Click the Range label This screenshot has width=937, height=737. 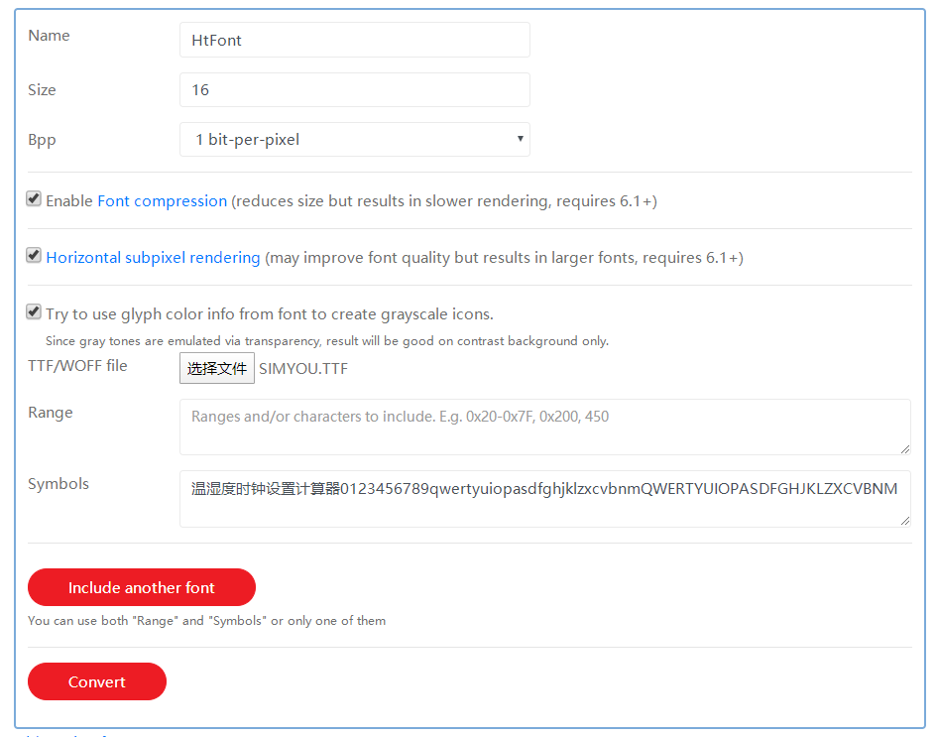pyautogui.click(x=51, y=413)
